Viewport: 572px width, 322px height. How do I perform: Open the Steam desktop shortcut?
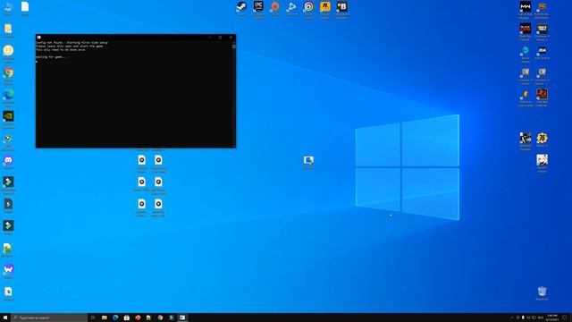(241, 7)
